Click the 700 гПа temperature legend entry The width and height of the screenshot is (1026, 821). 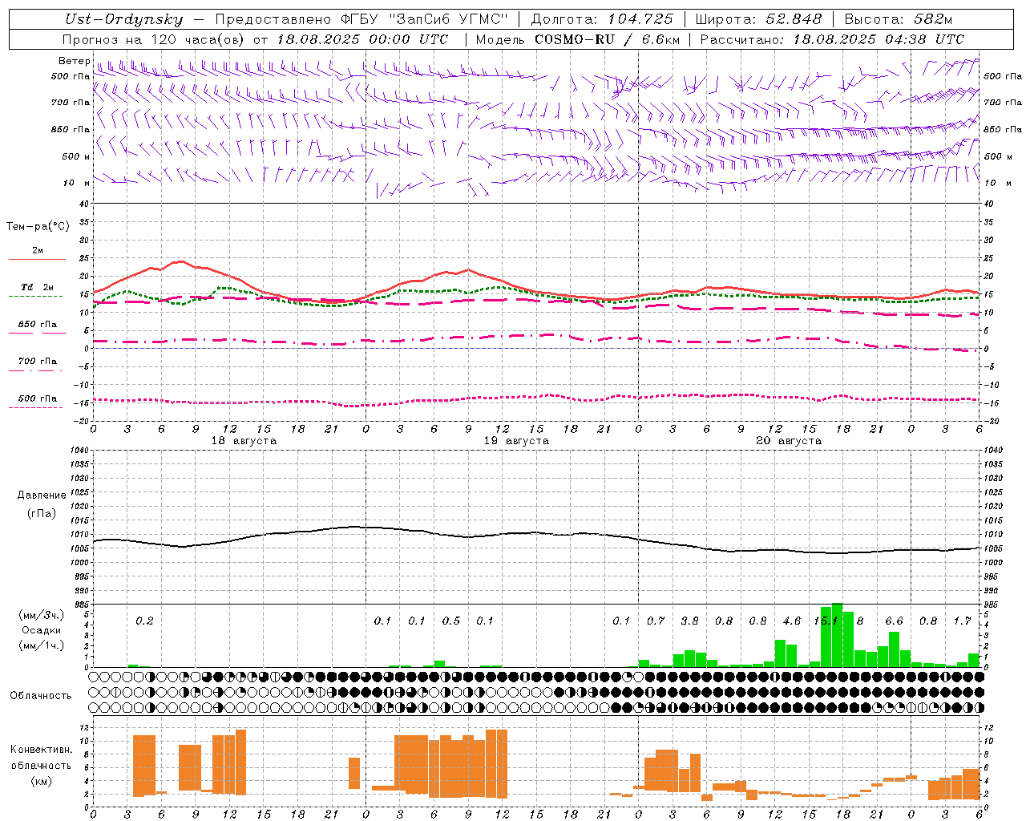(x=38, y=362)
